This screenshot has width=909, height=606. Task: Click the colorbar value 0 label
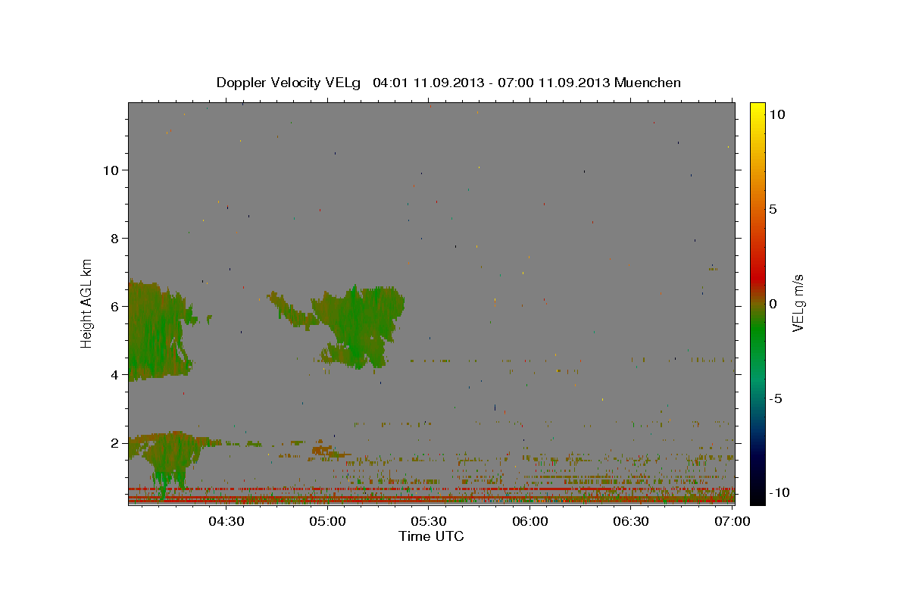773,304
